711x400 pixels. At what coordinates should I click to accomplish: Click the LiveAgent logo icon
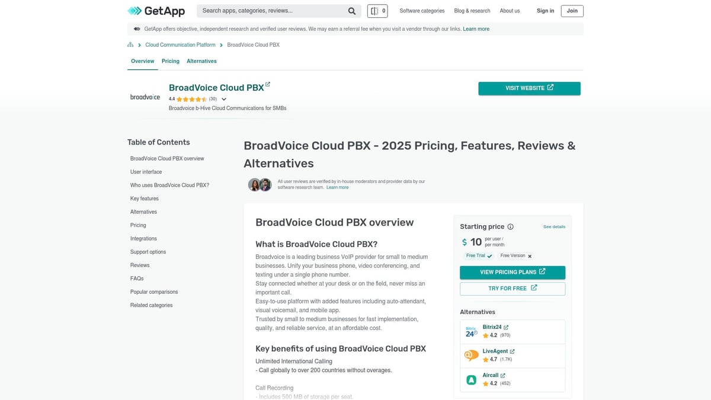(471, 356)
